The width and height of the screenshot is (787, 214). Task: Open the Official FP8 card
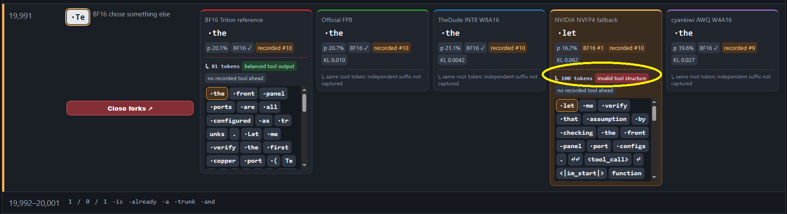373,50
